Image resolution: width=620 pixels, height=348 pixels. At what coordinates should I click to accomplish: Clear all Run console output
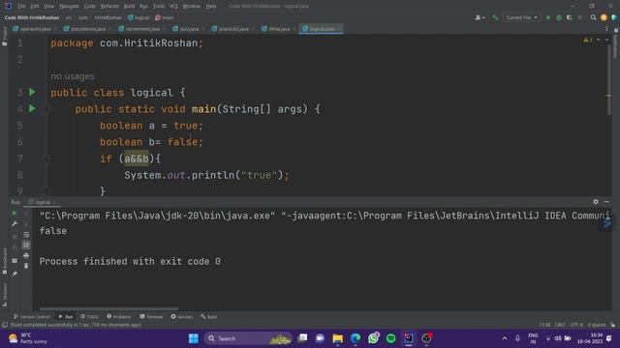point(26,267)
